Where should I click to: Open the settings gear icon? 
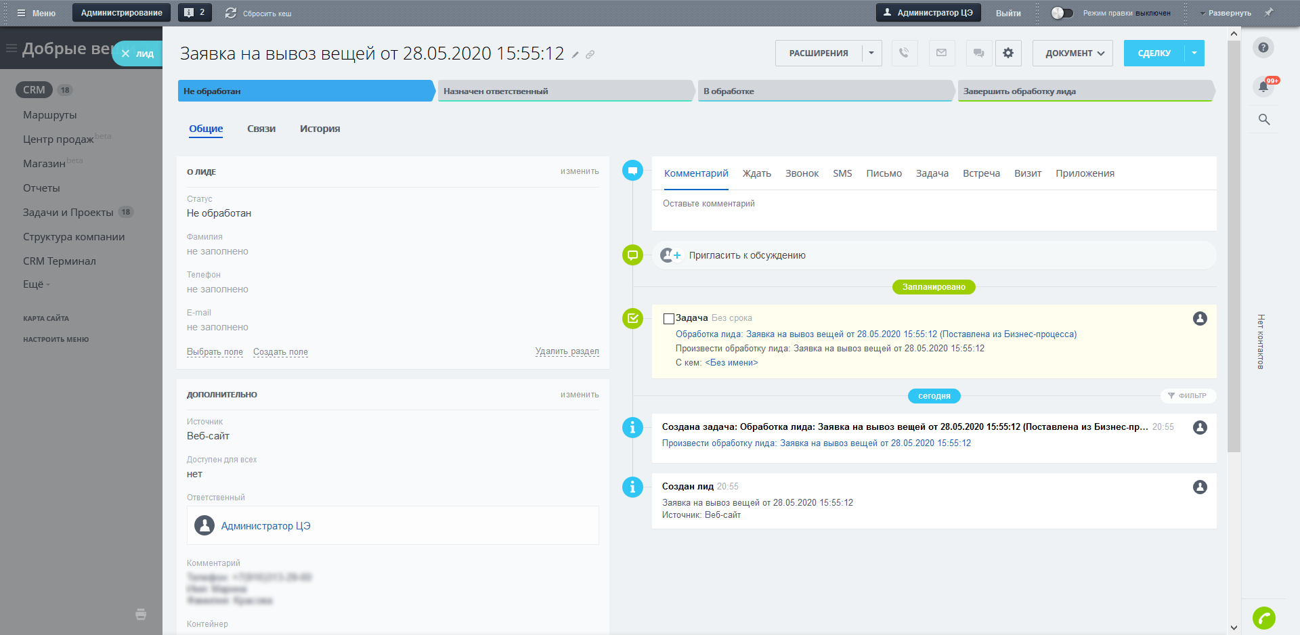[1008, 53]
